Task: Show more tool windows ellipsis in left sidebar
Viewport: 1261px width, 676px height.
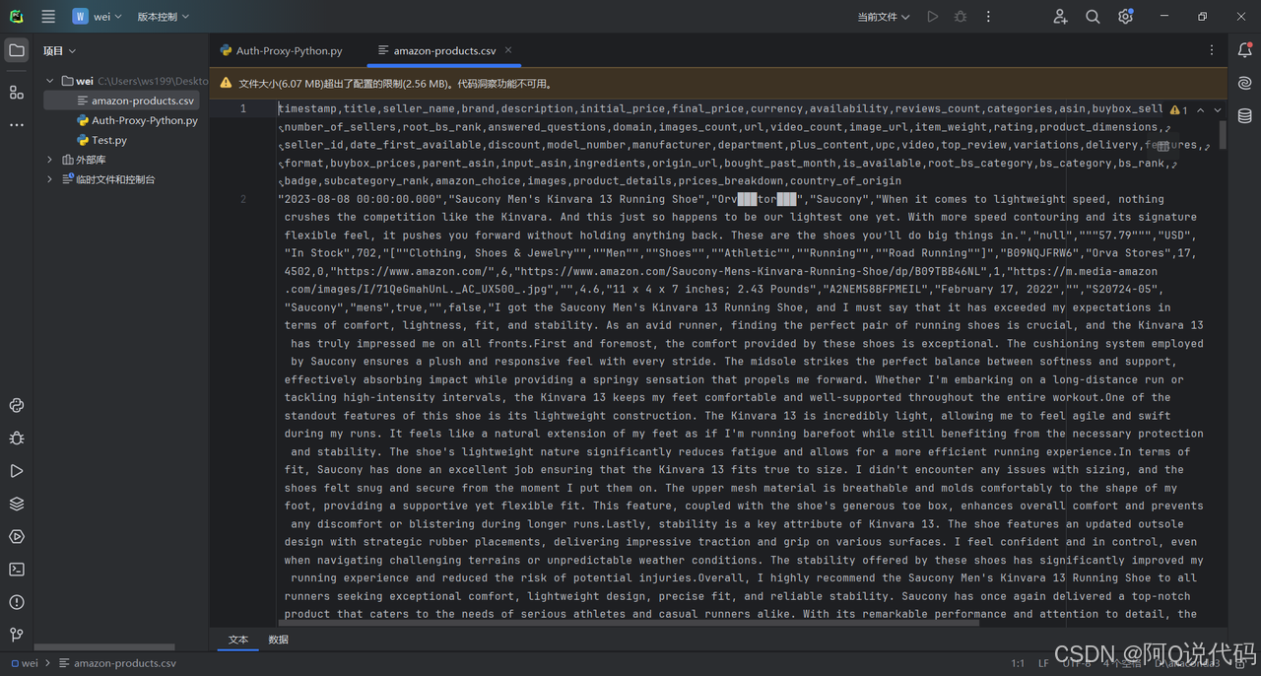Action: tap(17, 125)
